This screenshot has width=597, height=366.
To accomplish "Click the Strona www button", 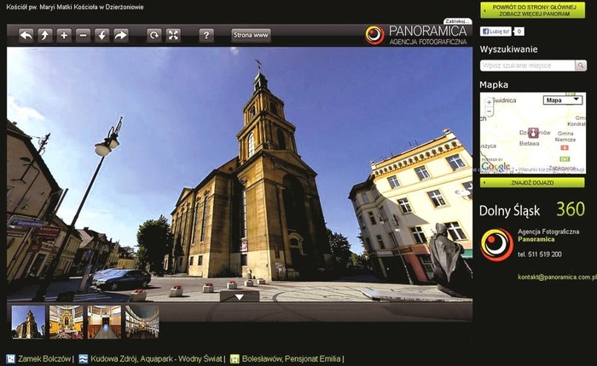I will click(x=251, y=35).
